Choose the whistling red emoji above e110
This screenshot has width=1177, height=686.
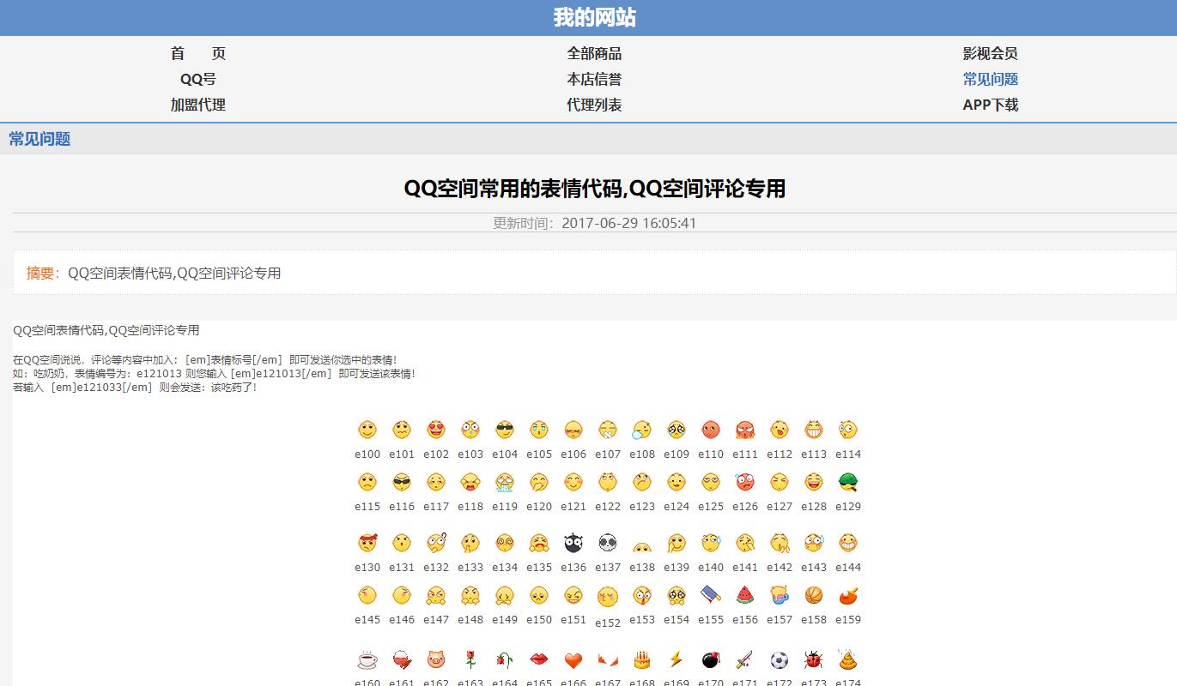pos(711,430)
